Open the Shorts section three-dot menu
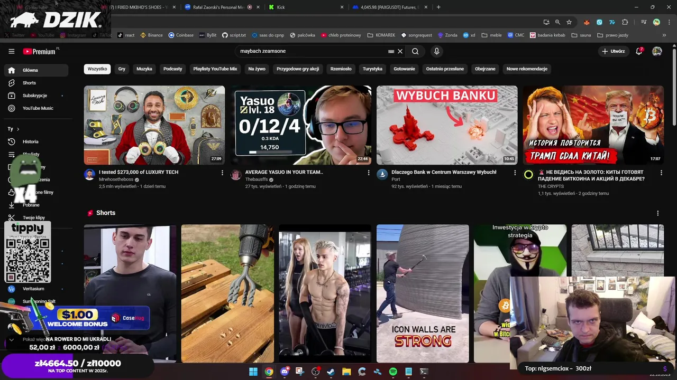677x380 pixels. click(658, 213)
